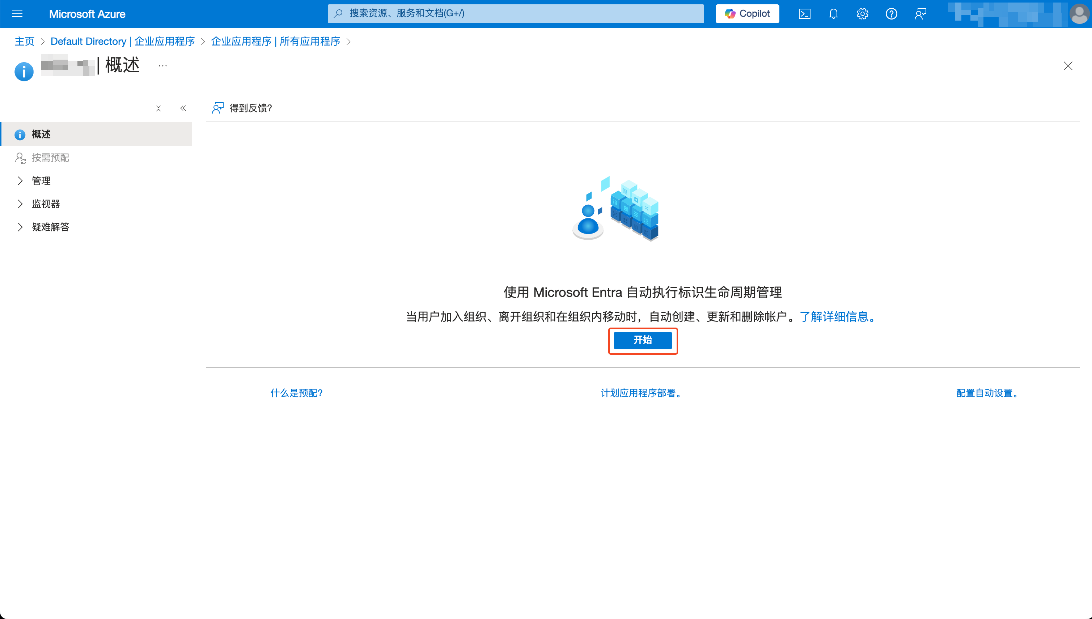The image size is (1092, 619).
Task: Open the ... more options next to 概述
Action: pyautogui.click(x=162, y=65)
